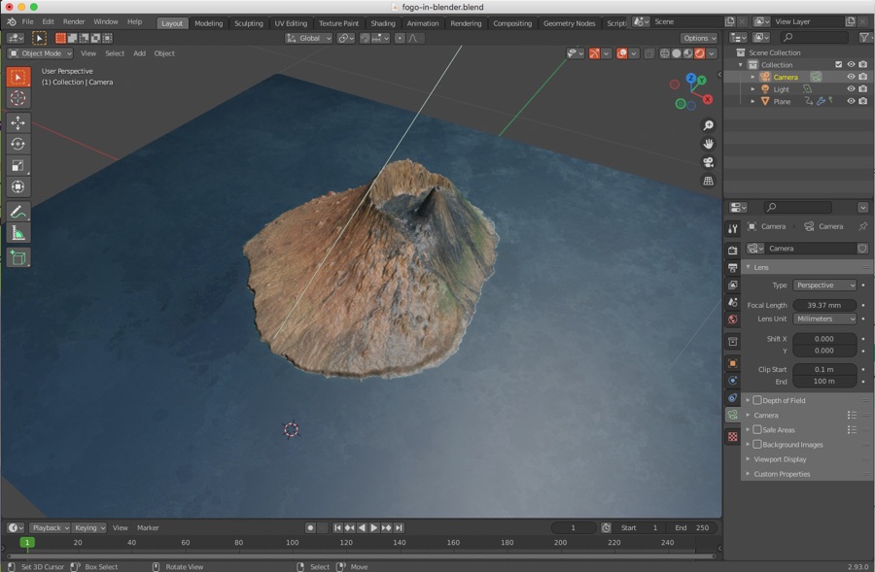The height and width of the screenshot is (572, 875).
Task: Click the Add Cube tool
Action: [18, 257]
